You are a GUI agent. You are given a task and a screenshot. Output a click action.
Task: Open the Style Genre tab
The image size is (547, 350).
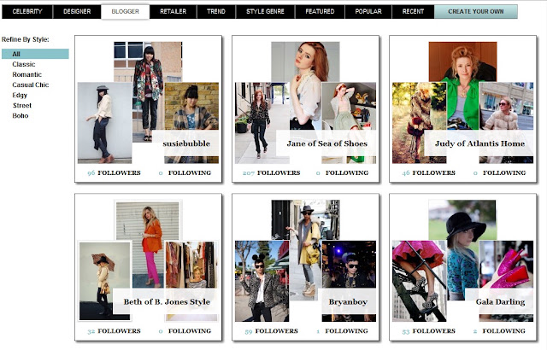265,11
